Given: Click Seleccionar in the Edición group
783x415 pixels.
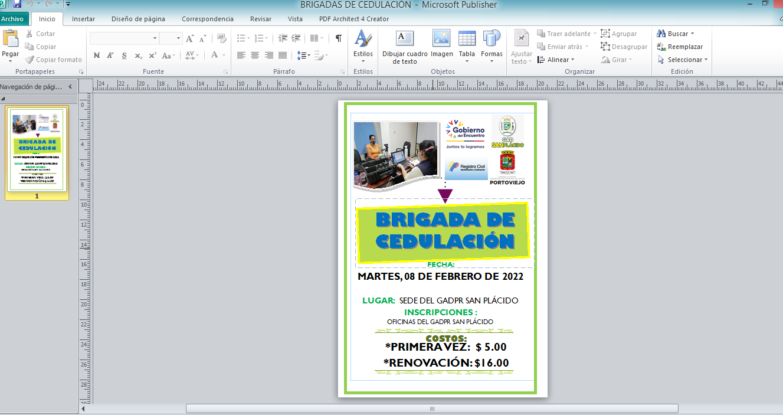Looking at the screenshot, I should tap(684, 60).
